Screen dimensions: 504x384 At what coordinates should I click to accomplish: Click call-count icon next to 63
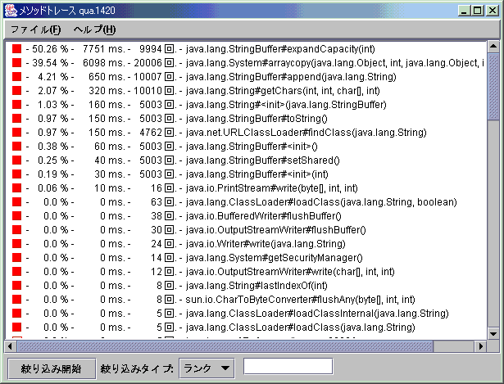pos(169,202)
